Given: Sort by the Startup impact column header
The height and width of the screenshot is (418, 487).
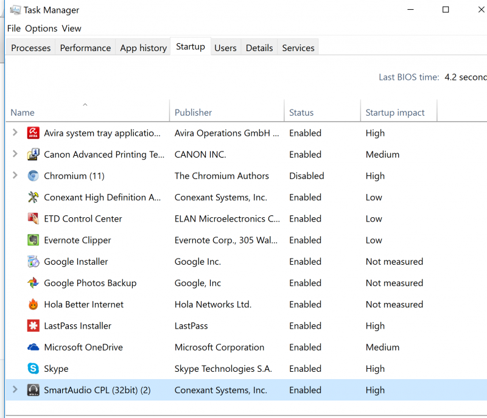Looking at the screenshot, I should (x=399, y=111).
